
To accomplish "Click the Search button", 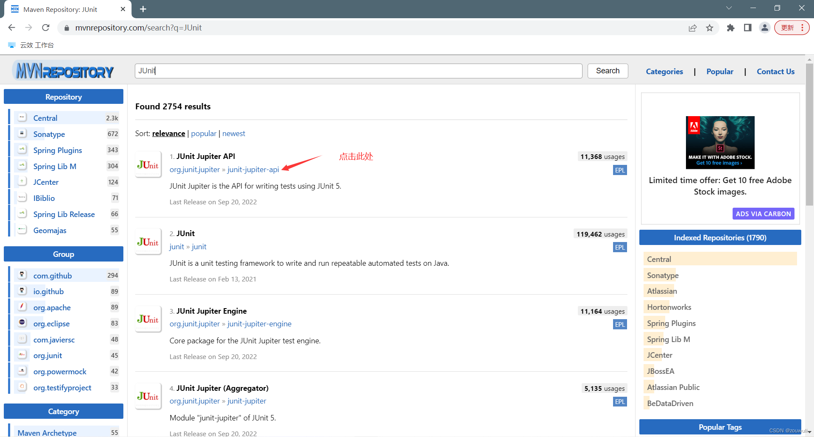I will tap(608, 71).
